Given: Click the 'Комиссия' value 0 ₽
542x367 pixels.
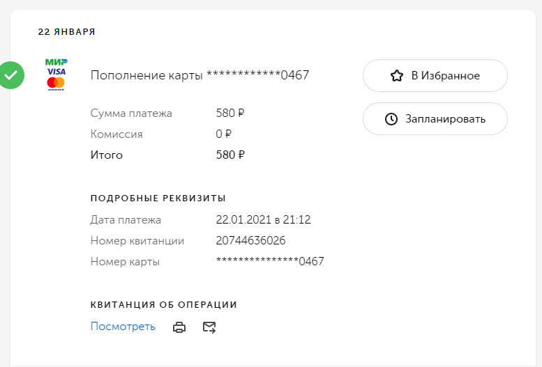Looking at the screenshot, I should pyautogui.click(x=223, y=134).
